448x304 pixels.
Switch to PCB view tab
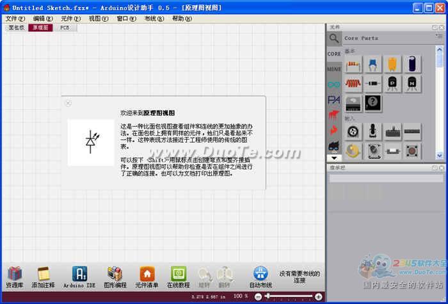pos(65,28)
